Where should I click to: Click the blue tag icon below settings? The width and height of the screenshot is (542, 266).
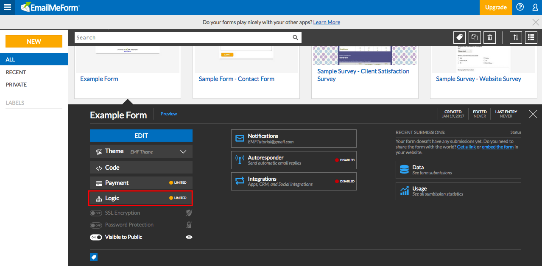(94, 257)
